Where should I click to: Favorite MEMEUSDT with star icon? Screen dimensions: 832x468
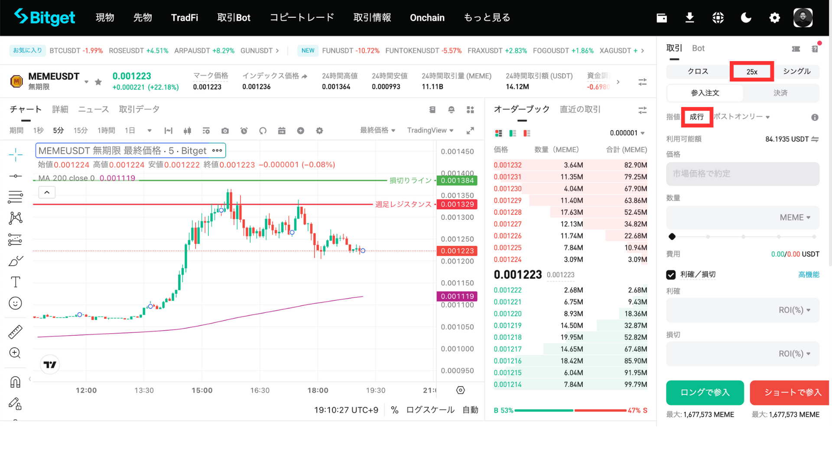[x=98, y=82]
